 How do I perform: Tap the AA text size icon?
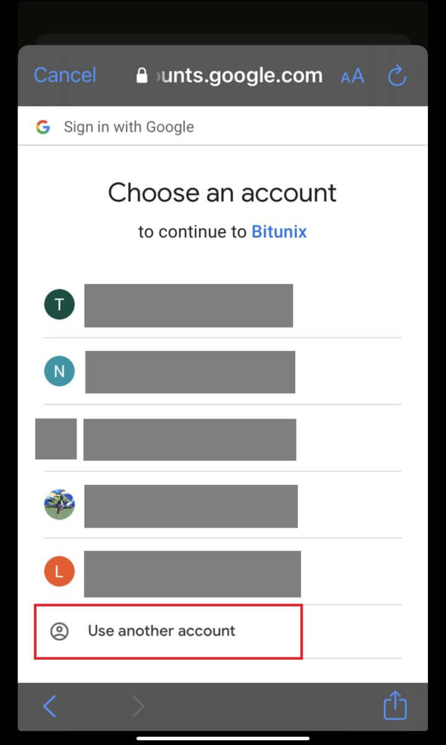[351, 76]
